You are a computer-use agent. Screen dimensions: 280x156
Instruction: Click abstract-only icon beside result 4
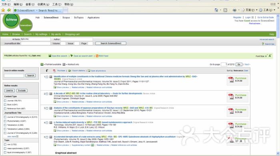coord(51,123)
